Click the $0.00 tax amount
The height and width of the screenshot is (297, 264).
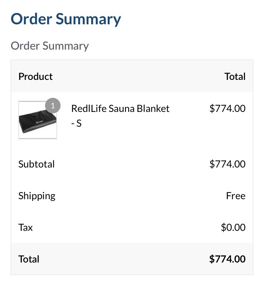[233, 227]
